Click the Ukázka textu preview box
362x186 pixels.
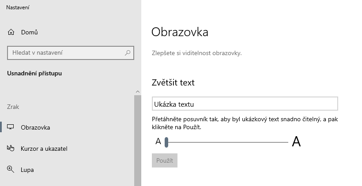click(245, 104)
